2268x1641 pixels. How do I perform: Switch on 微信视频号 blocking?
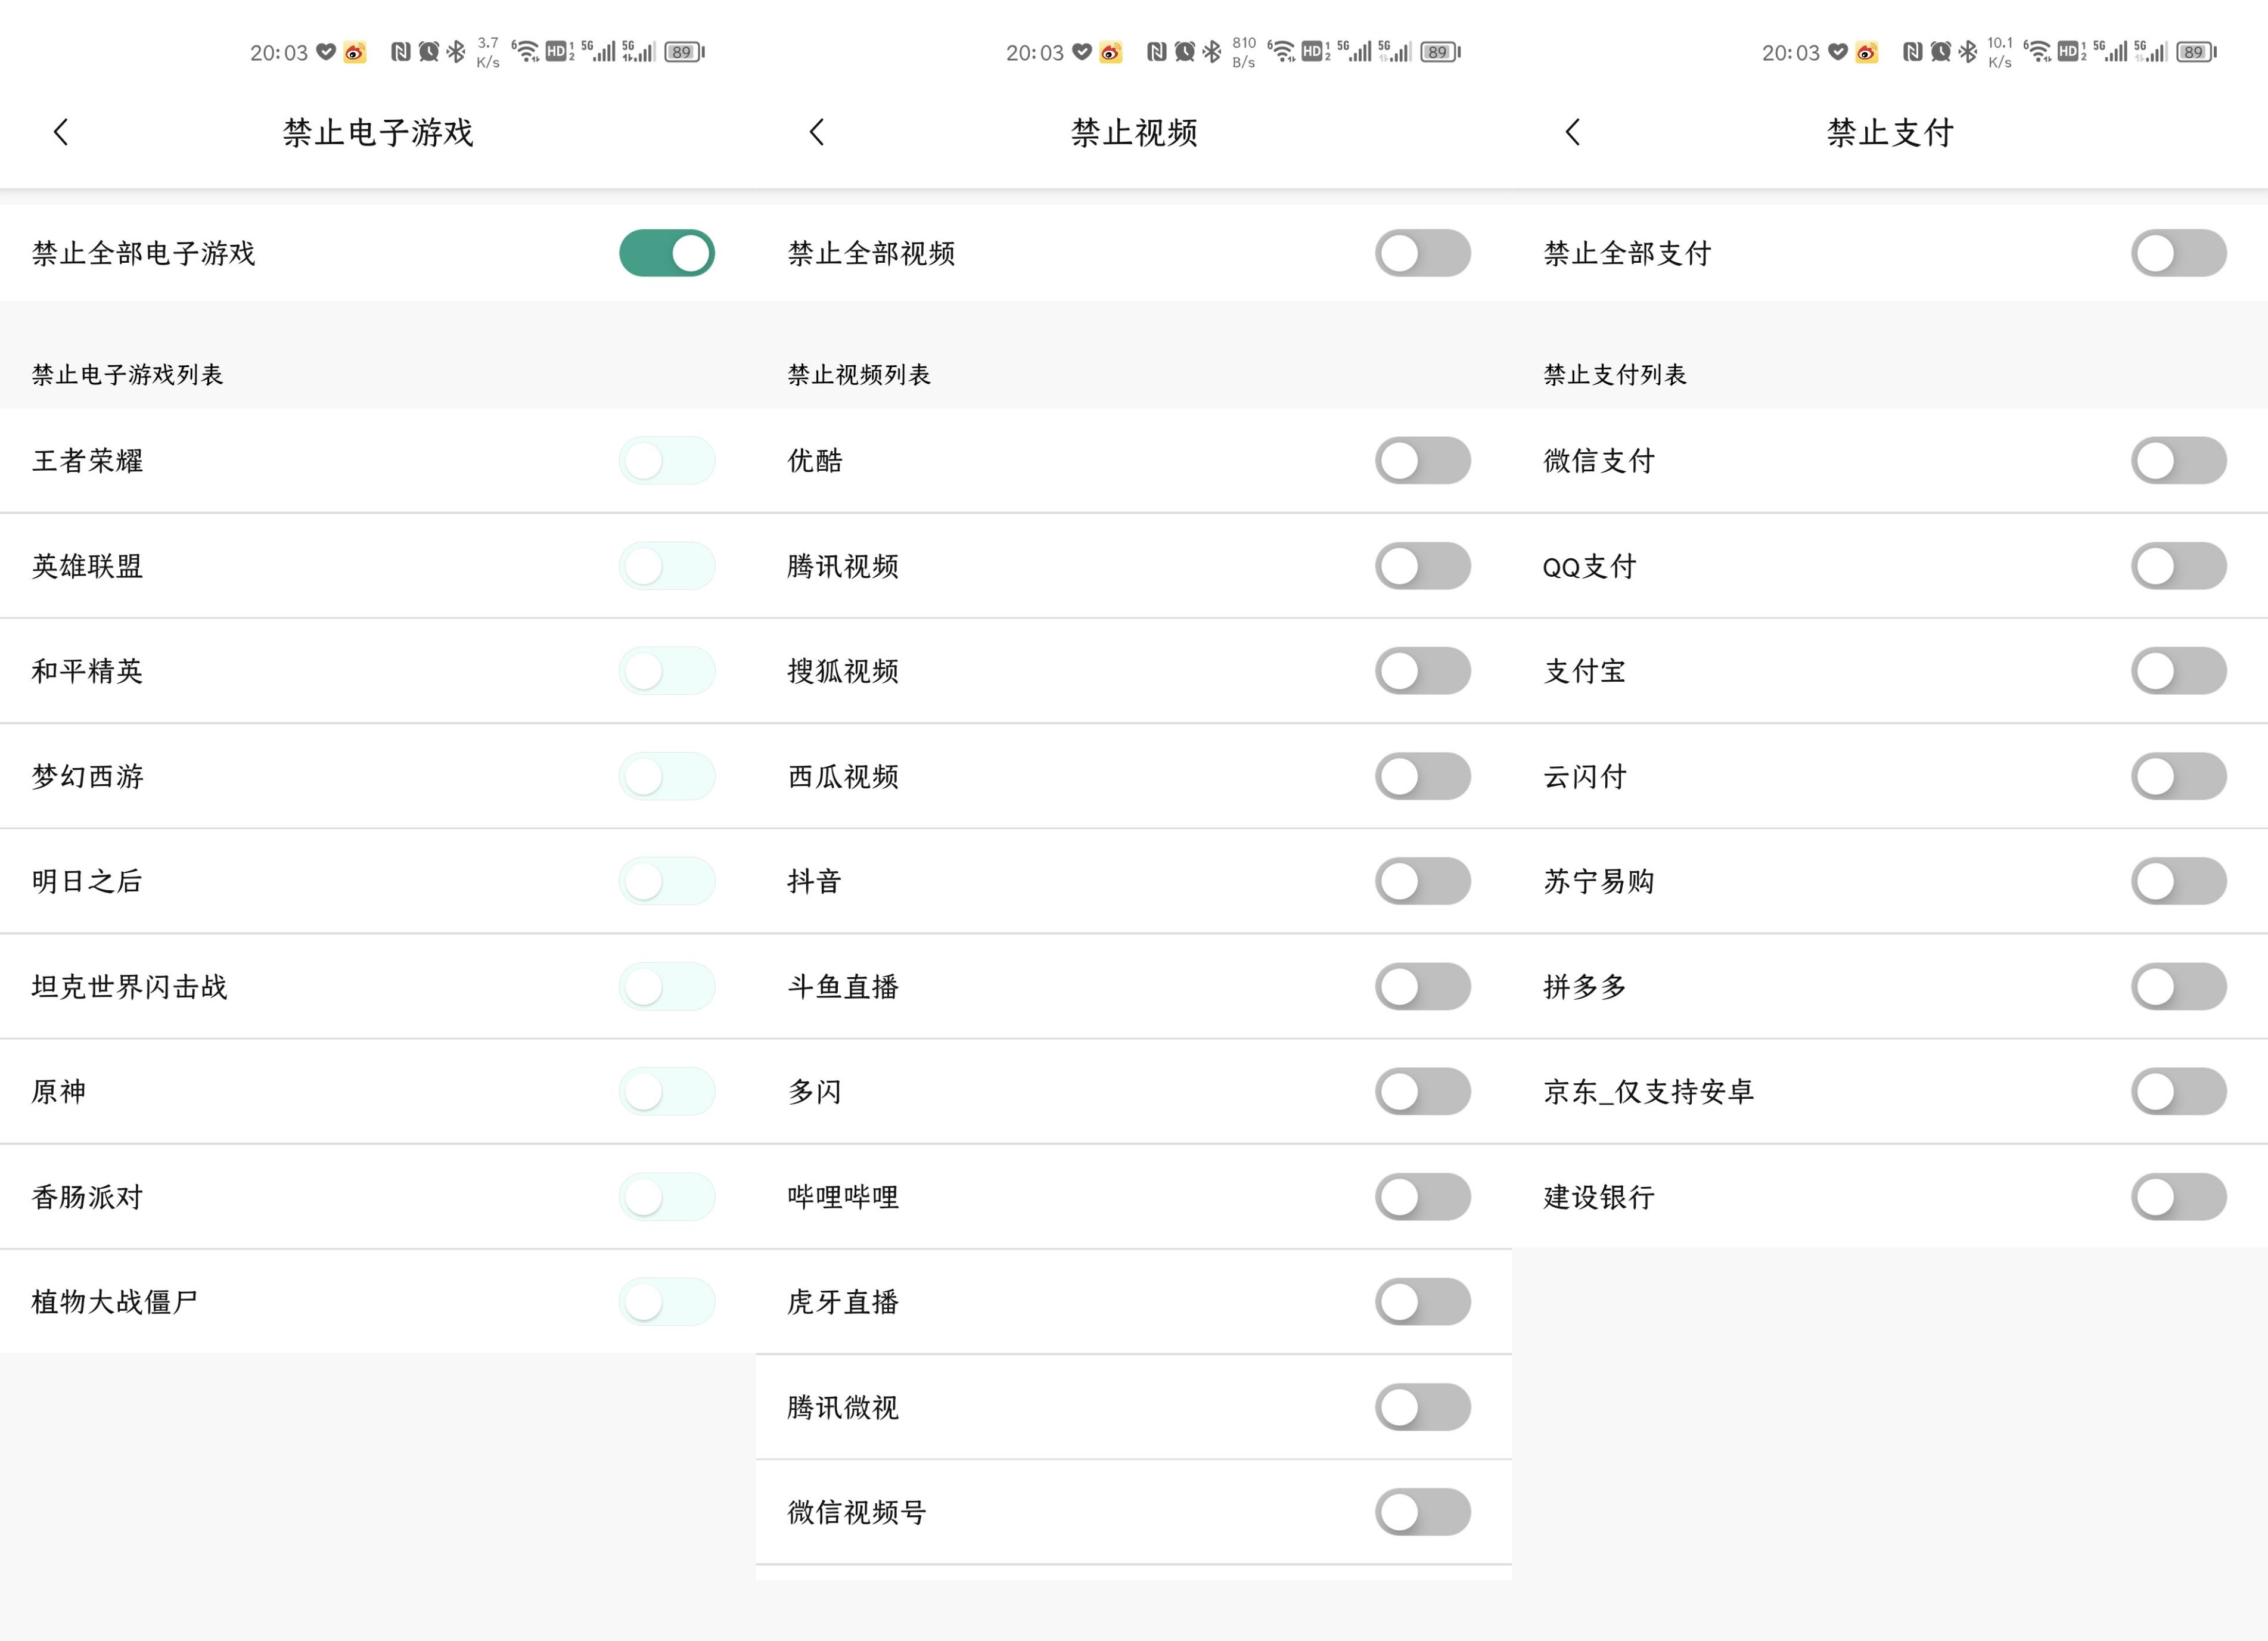click(1423, 1512)
